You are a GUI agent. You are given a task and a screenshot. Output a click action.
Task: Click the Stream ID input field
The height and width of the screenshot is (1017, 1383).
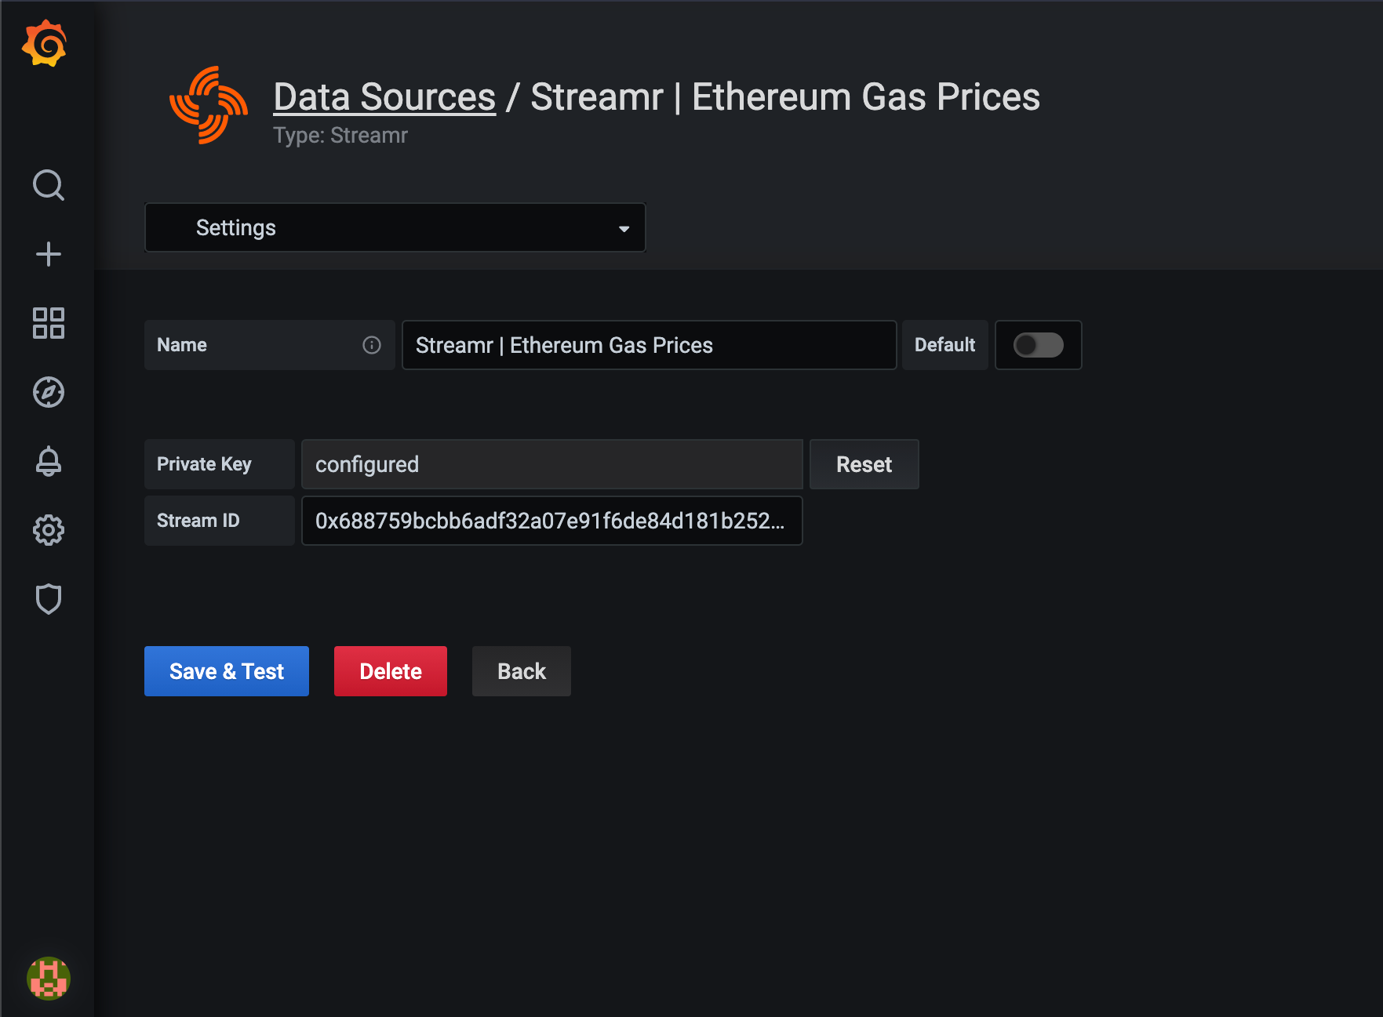[x=551, y=521]
